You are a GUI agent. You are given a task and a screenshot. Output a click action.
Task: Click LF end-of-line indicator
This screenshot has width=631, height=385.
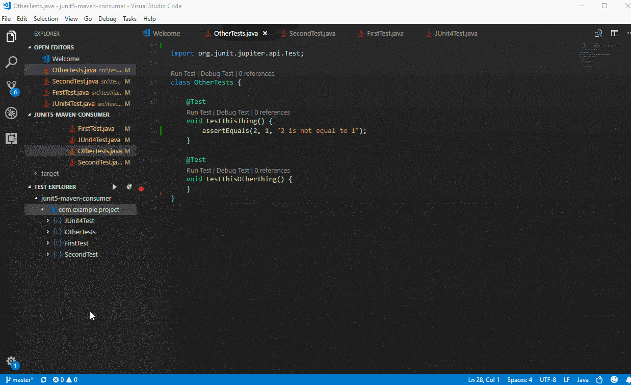[x=566, y=380]
